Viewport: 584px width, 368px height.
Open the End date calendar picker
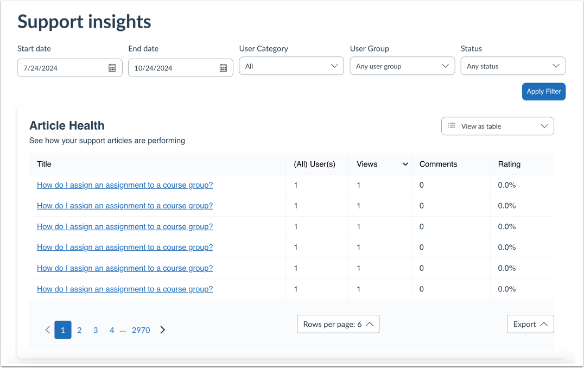tap(223, 67)
